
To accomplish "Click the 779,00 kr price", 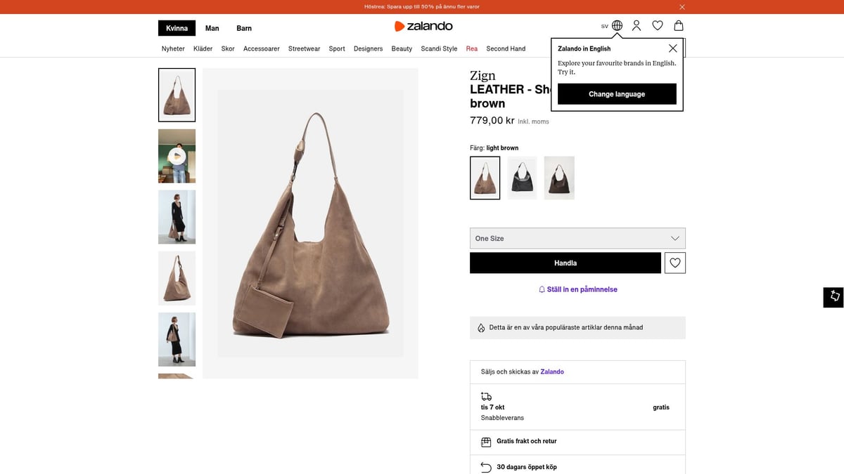I will (x=492, y=120).
